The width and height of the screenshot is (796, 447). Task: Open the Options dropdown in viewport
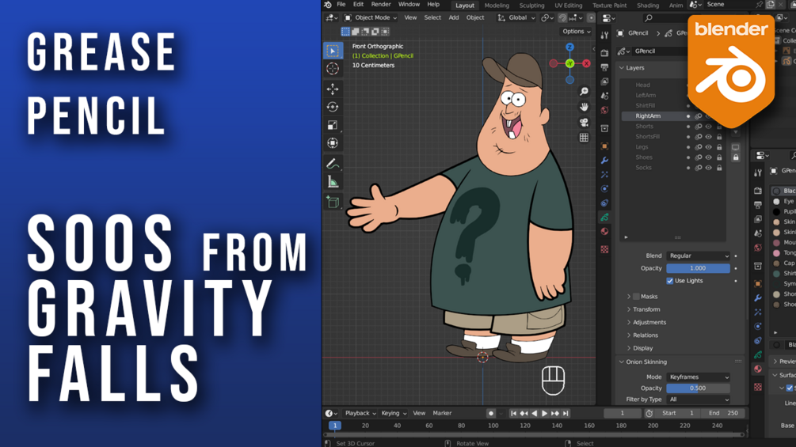tap(577, 32)
